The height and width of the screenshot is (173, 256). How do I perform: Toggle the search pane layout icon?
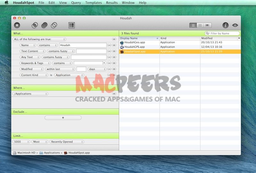(71, 25)
